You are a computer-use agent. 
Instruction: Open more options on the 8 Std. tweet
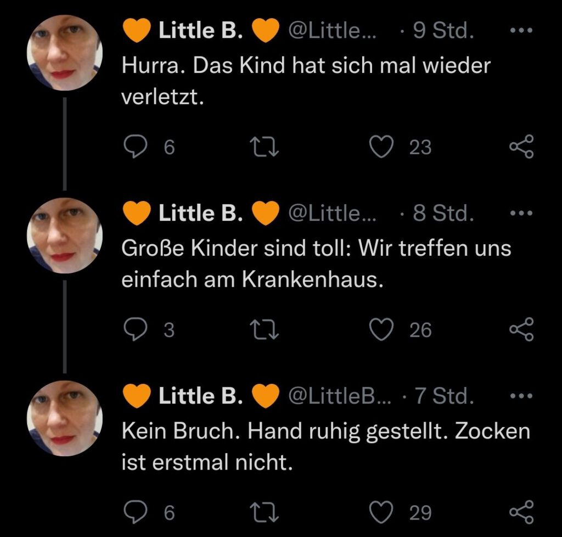coord(521,214)
